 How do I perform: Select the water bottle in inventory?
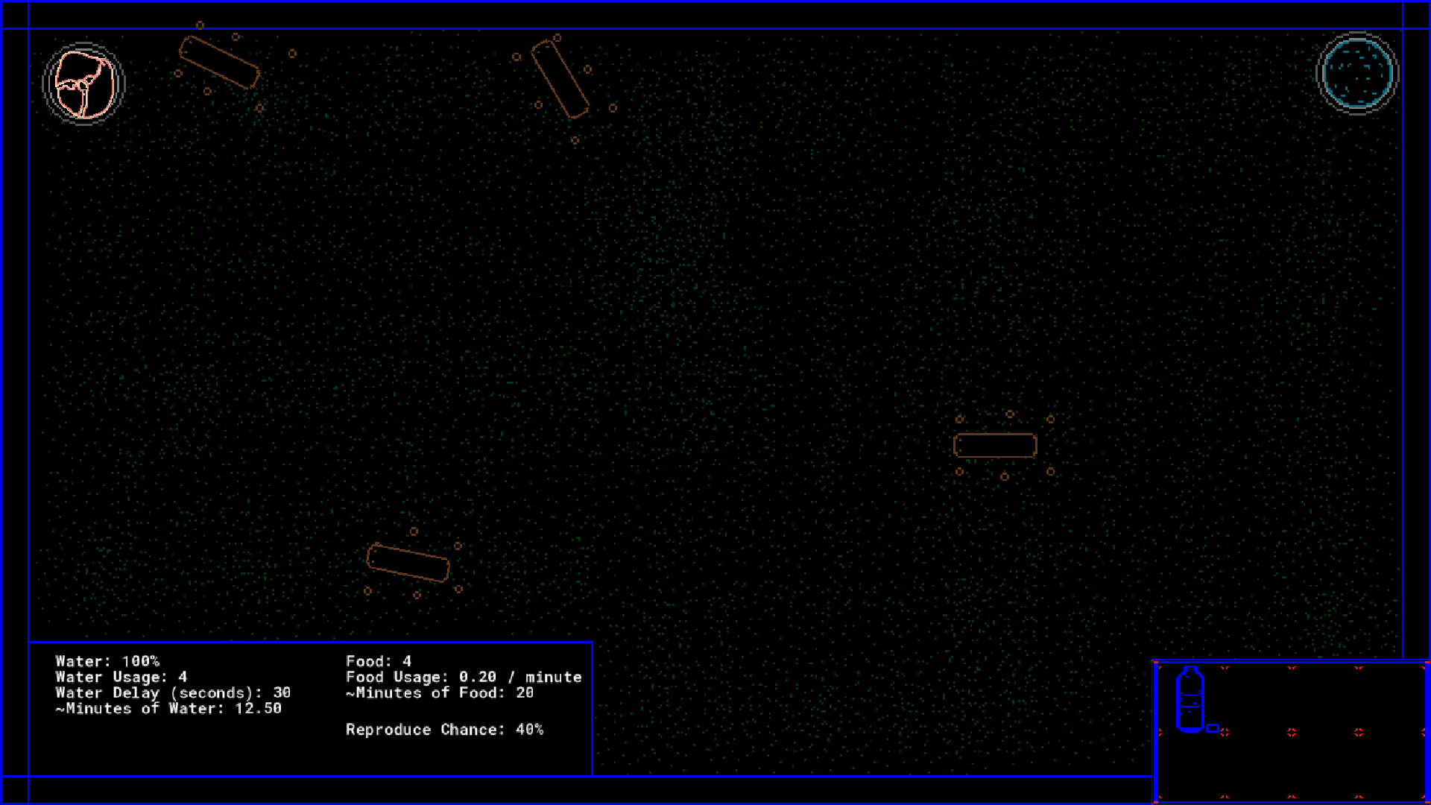1190,699
